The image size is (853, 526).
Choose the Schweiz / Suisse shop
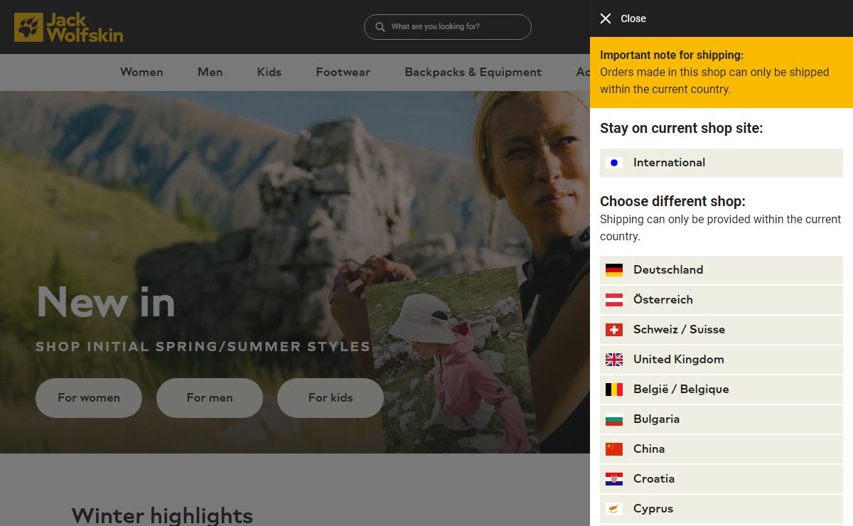(721, 330)
